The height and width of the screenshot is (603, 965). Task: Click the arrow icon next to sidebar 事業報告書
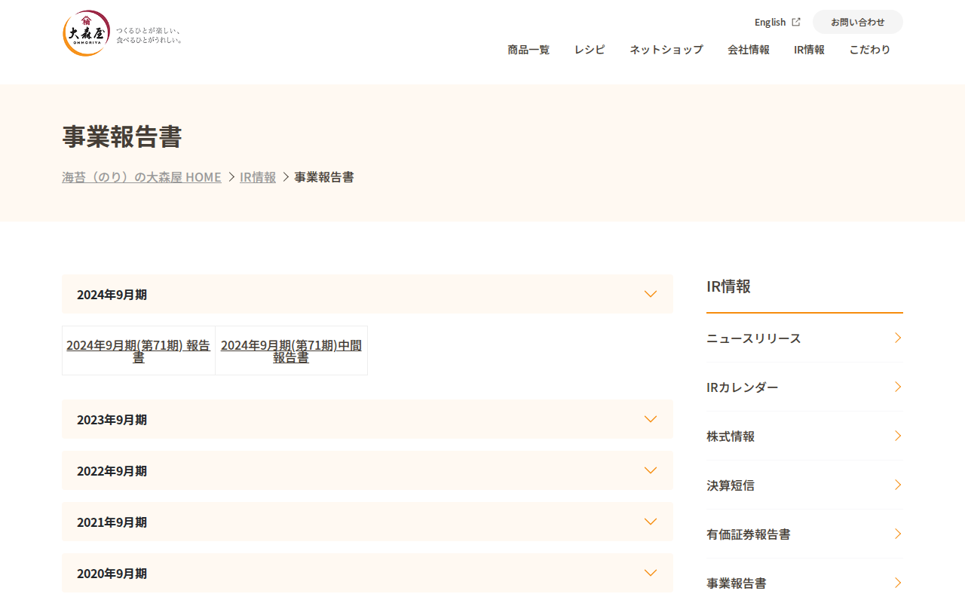coord(898,583)
